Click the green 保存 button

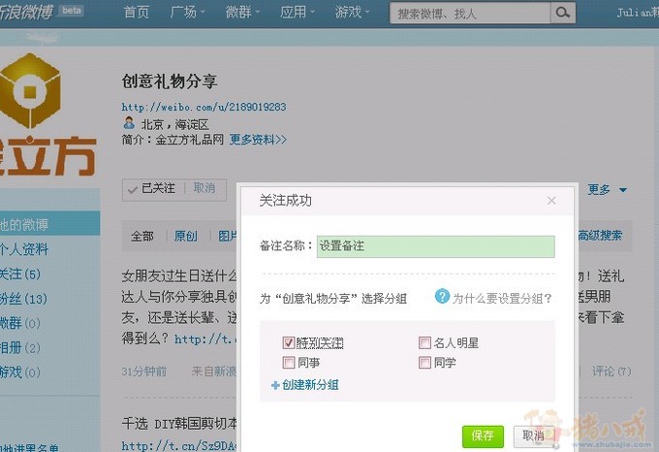[x=483, y=436]
